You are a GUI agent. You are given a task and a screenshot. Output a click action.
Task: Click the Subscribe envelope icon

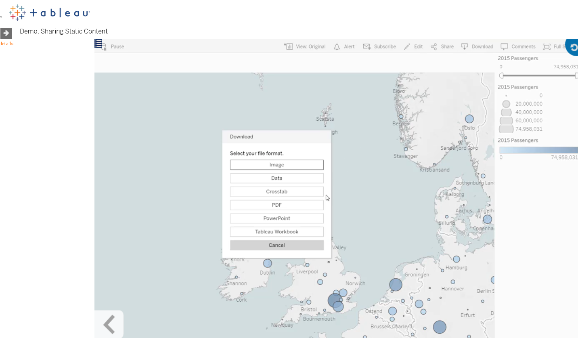366,46
